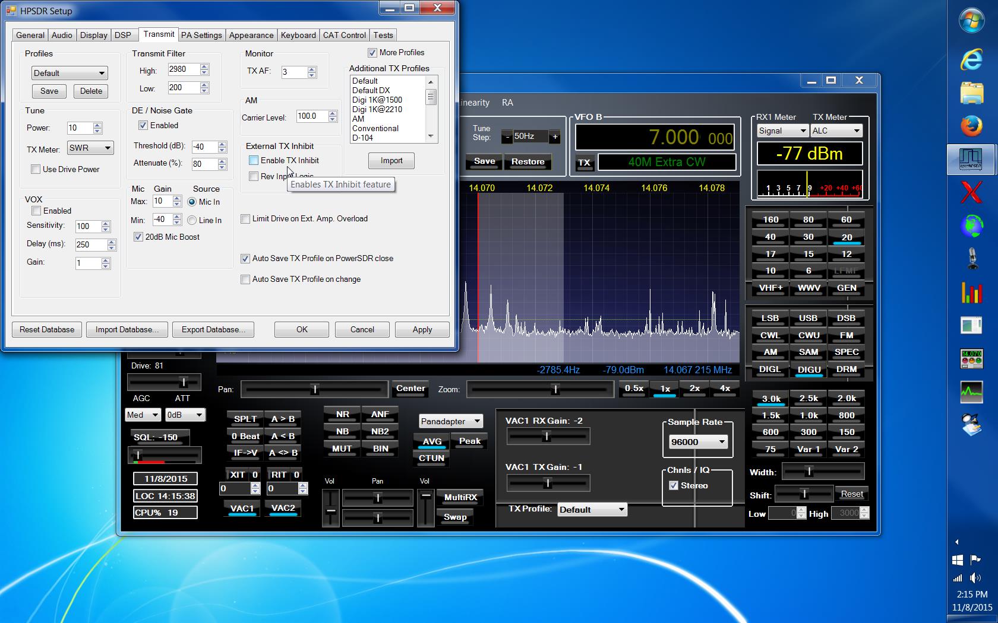998x623 pixels.
Task: Open the AGC Med dropdown
Action: pyautogui.click(x=143, y=415)
